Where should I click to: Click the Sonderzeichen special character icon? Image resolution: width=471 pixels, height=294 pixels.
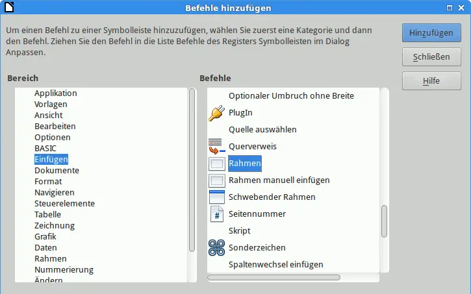(216, 248)
